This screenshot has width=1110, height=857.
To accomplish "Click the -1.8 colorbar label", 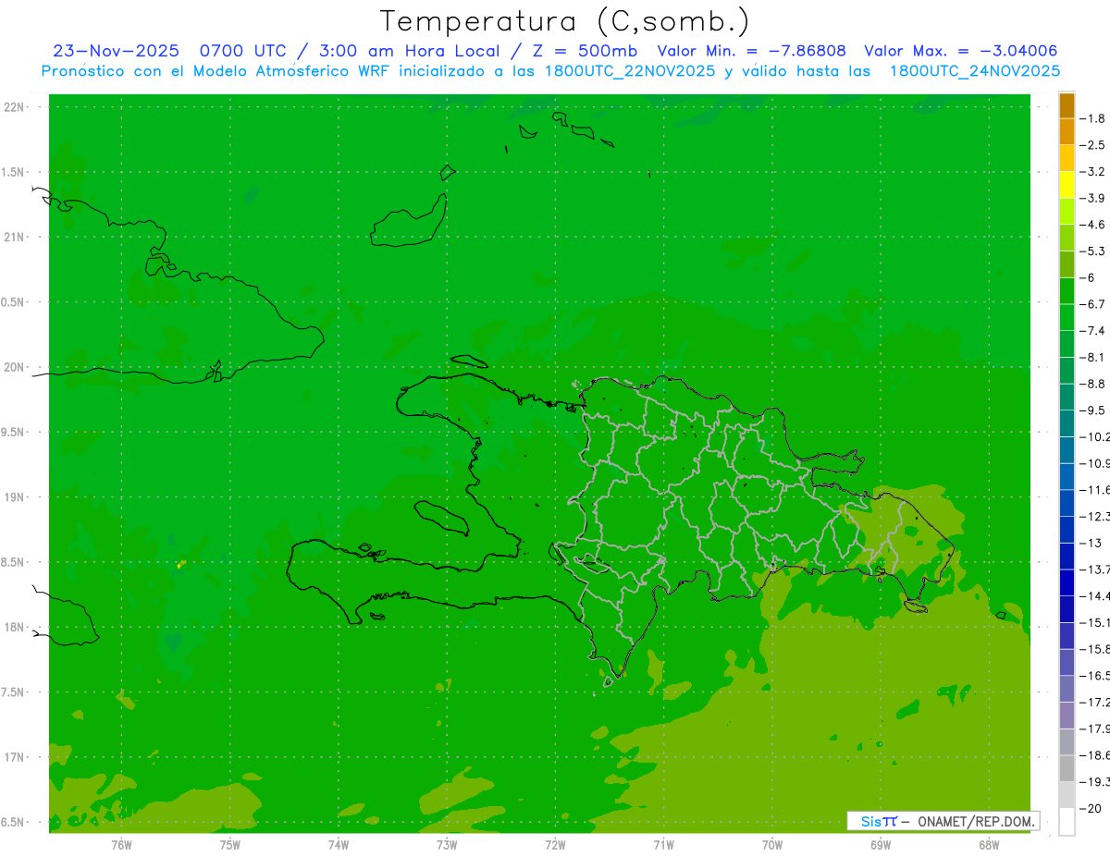I will 1091,118.
